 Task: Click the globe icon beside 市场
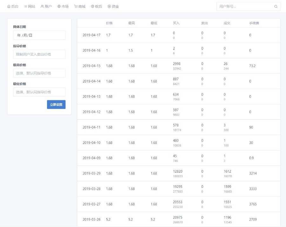click(59, 6)
